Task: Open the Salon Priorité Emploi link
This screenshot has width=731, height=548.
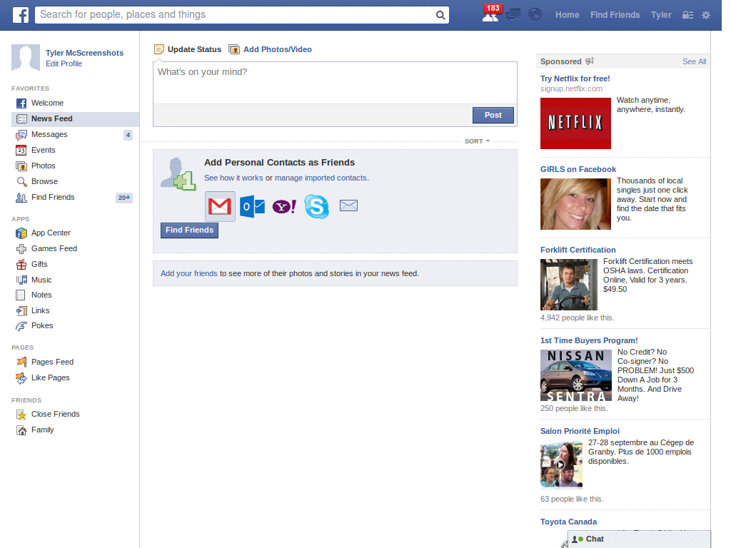Action: (580, 432)
